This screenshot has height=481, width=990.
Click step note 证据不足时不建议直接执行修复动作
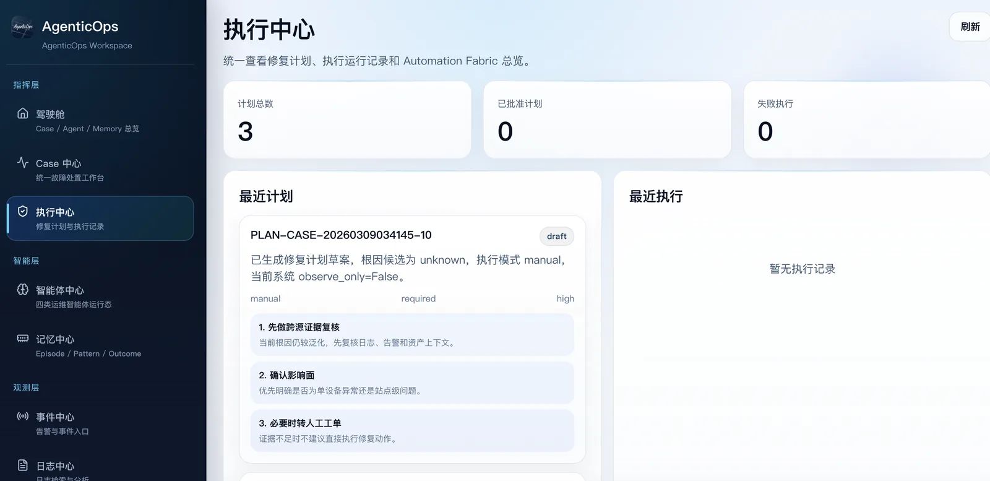point(329,438)
